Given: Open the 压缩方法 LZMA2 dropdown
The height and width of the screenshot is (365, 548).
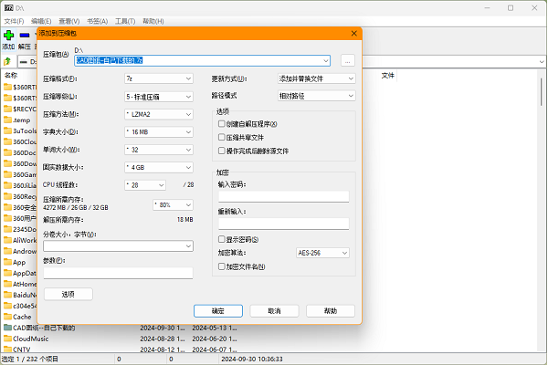Looking at the screenshot, I should (x=159, y=114).
